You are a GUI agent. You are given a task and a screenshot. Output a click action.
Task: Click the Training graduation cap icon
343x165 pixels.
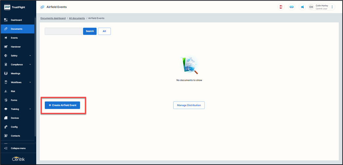point(6,109)
